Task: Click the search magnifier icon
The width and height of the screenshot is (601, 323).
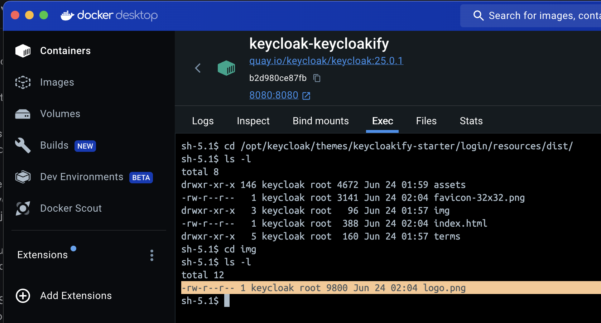Action: tap(479, 15)
